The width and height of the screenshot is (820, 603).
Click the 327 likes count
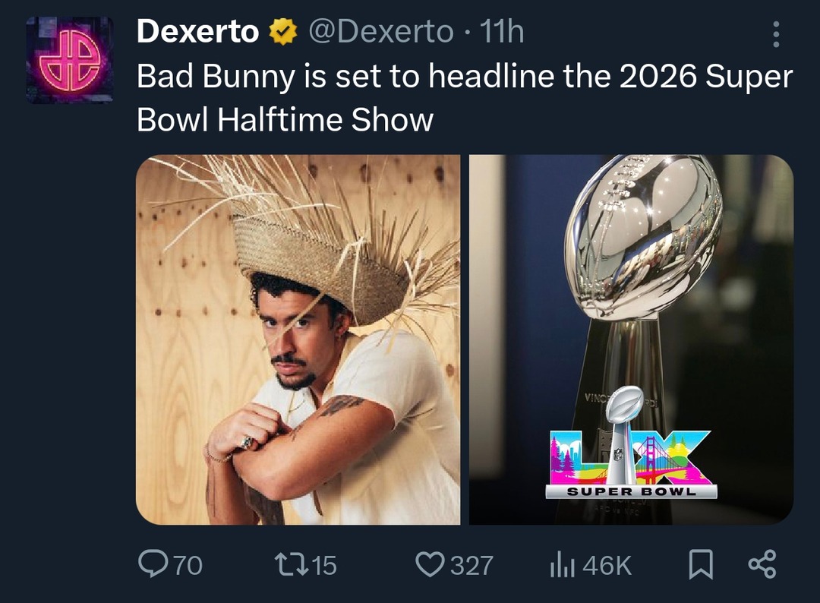(x=471, y=564)
